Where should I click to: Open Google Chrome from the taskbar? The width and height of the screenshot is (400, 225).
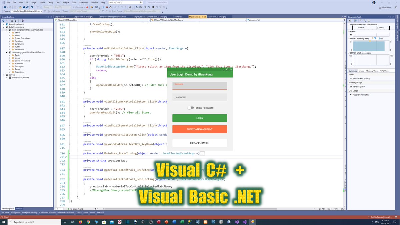(88, 222)
